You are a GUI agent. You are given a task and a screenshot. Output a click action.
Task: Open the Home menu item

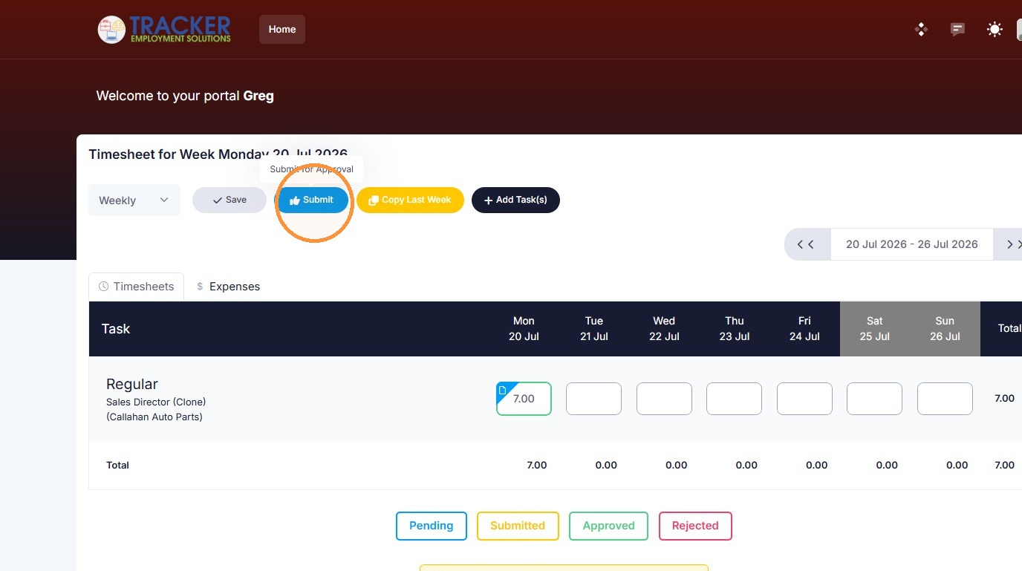click(282, 30)
